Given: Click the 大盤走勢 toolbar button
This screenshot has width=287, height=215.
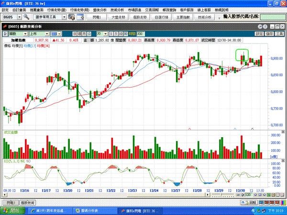Looking at the screenshot, I should click(x=119, y=17).
